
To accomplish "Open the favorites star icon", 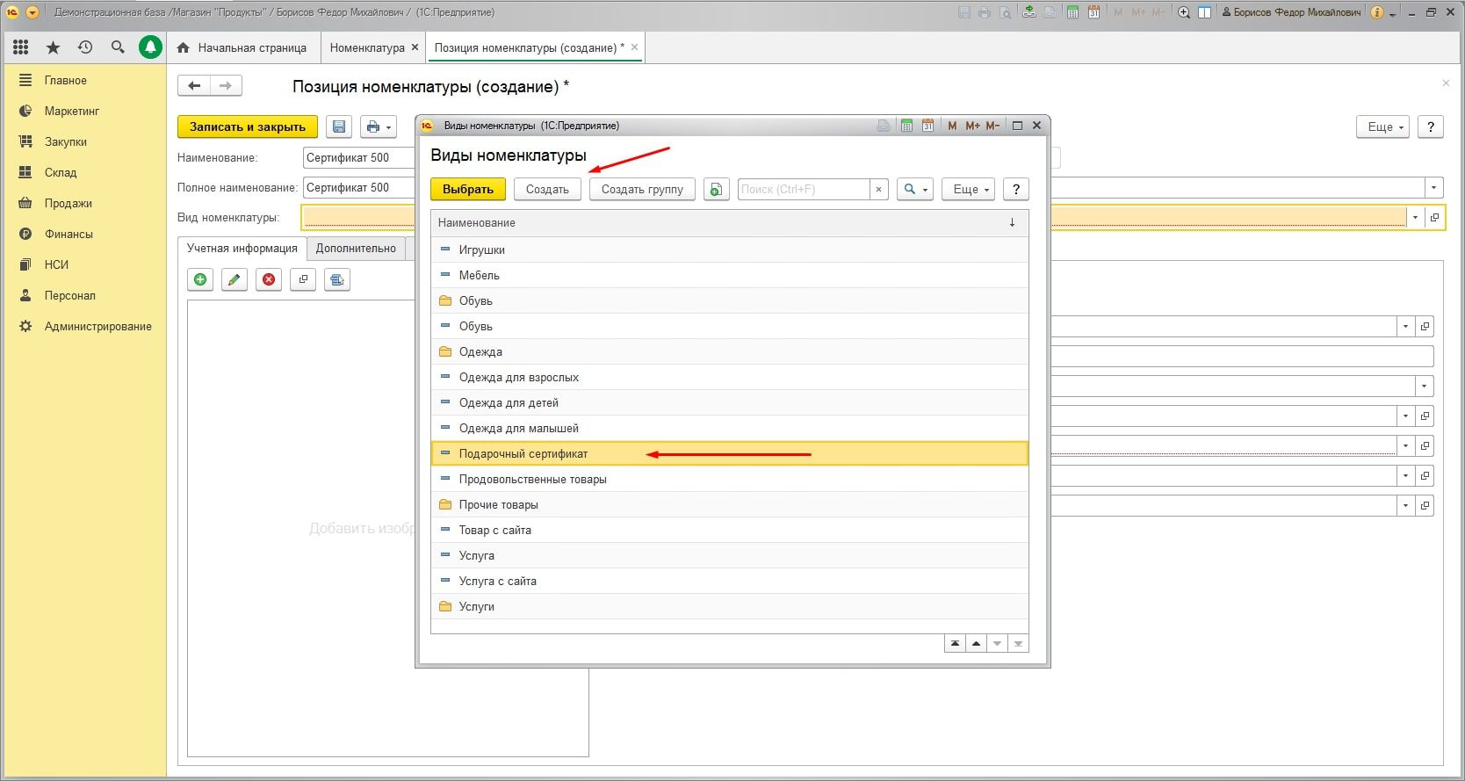I will pyautogui.click(x=53, y=47).
